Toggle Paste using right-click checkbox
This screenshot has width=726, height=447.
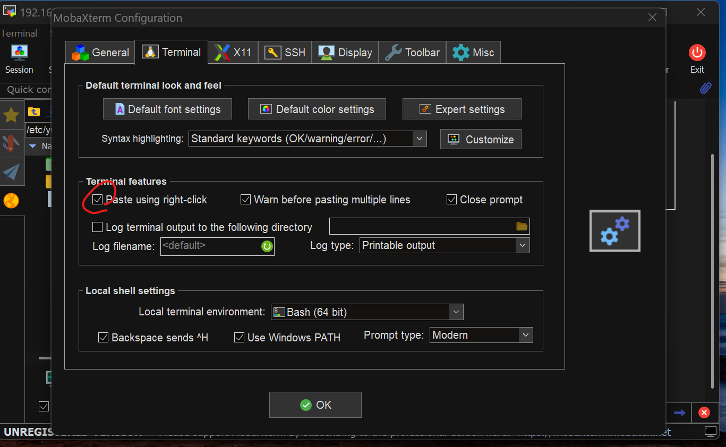coord(97,200)
